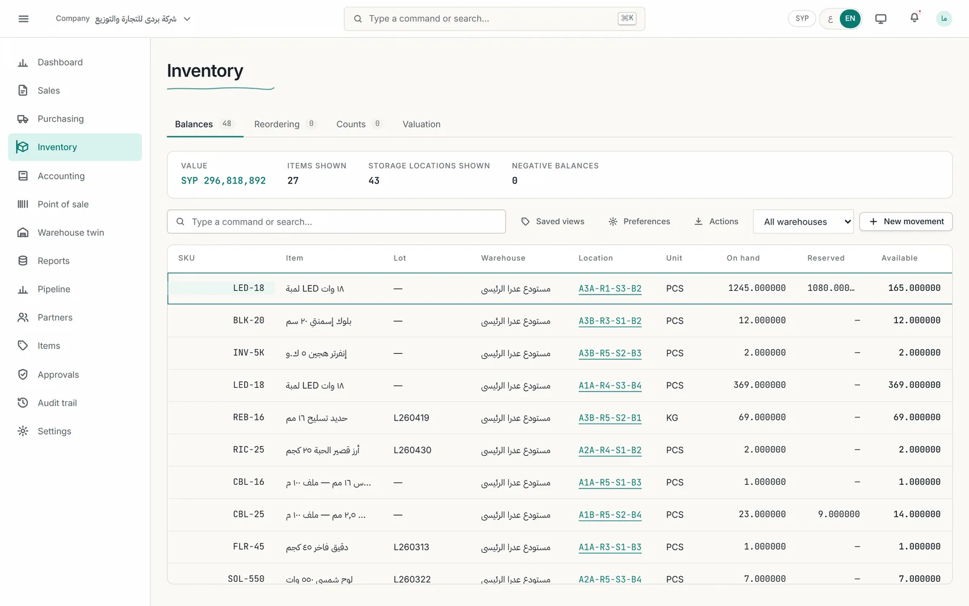Click the Point of sale barcode icon

(x=23, y=204)
